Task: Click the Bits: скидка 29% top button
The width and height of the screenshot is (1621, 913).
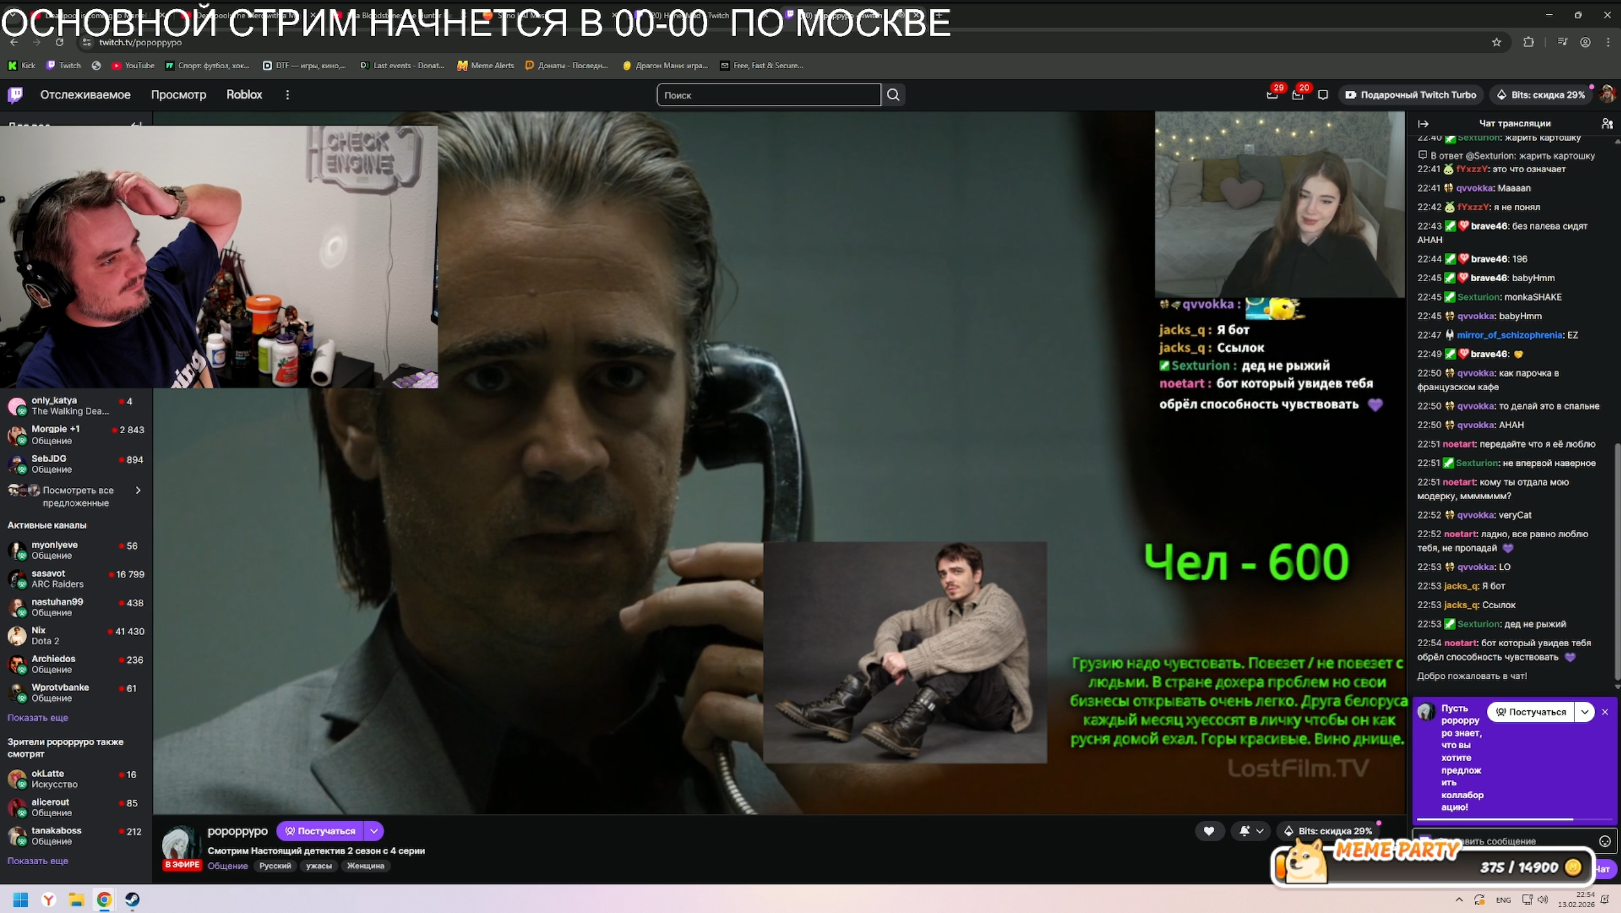Action: pyautogui.click(x=1541, y=94)
